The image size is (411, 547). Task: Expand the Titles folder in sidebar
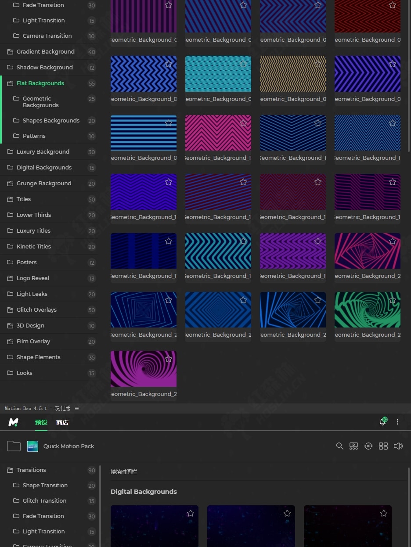(x=24, y=199)
